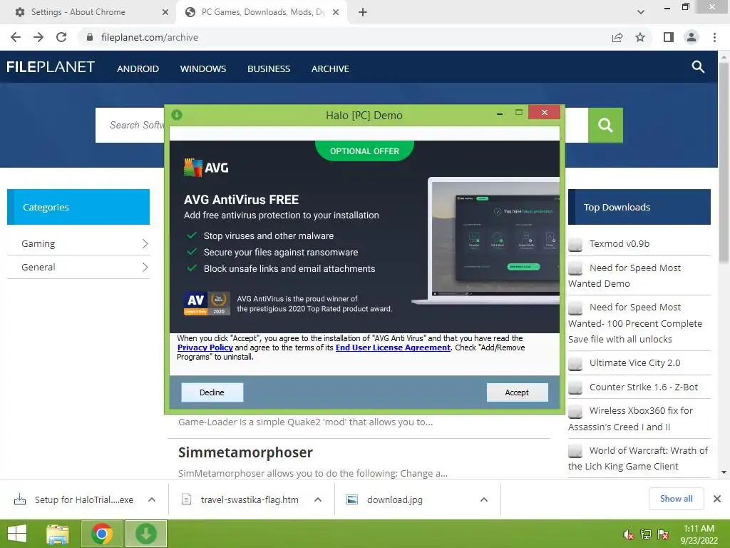Click the muted volume tray icon
Image resolution: width=730 pixels, height=548 pixels.
pos(628,534)
